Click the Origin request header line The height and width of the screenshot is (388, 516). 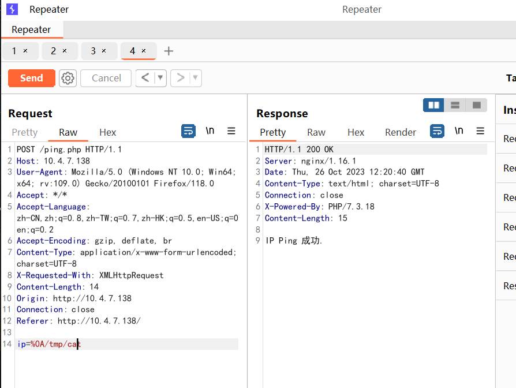[74, 299]
